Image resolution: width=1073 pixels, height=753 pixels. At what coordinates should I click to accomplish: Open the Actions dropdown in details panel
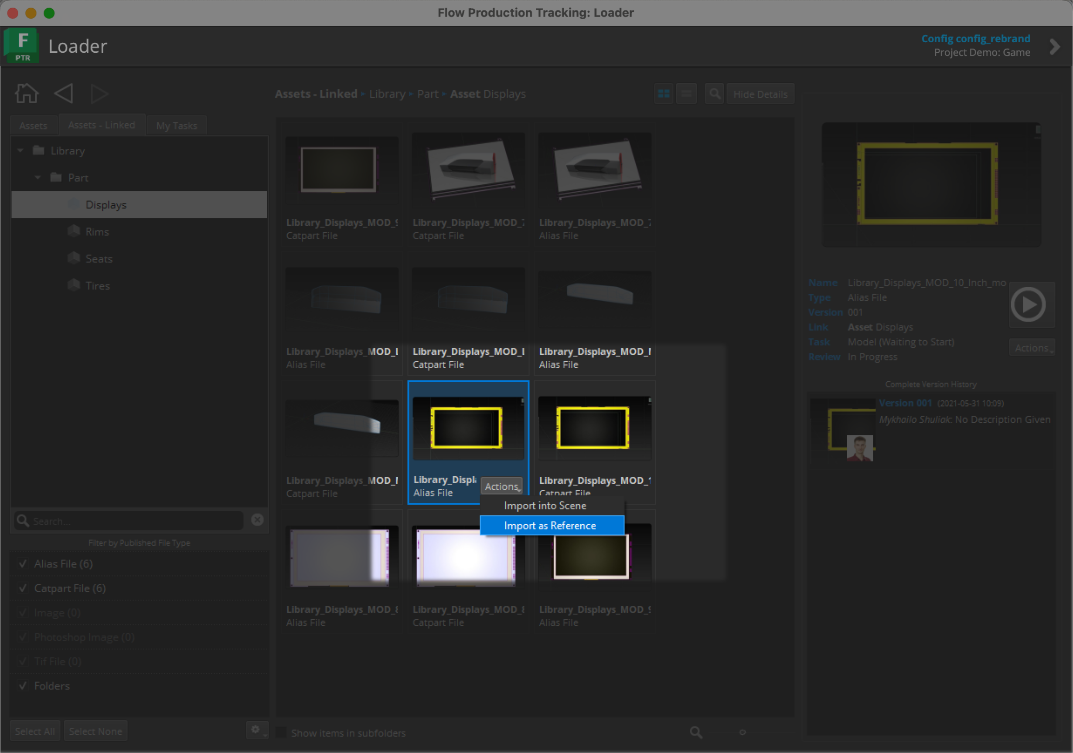tap(1032, 348)
